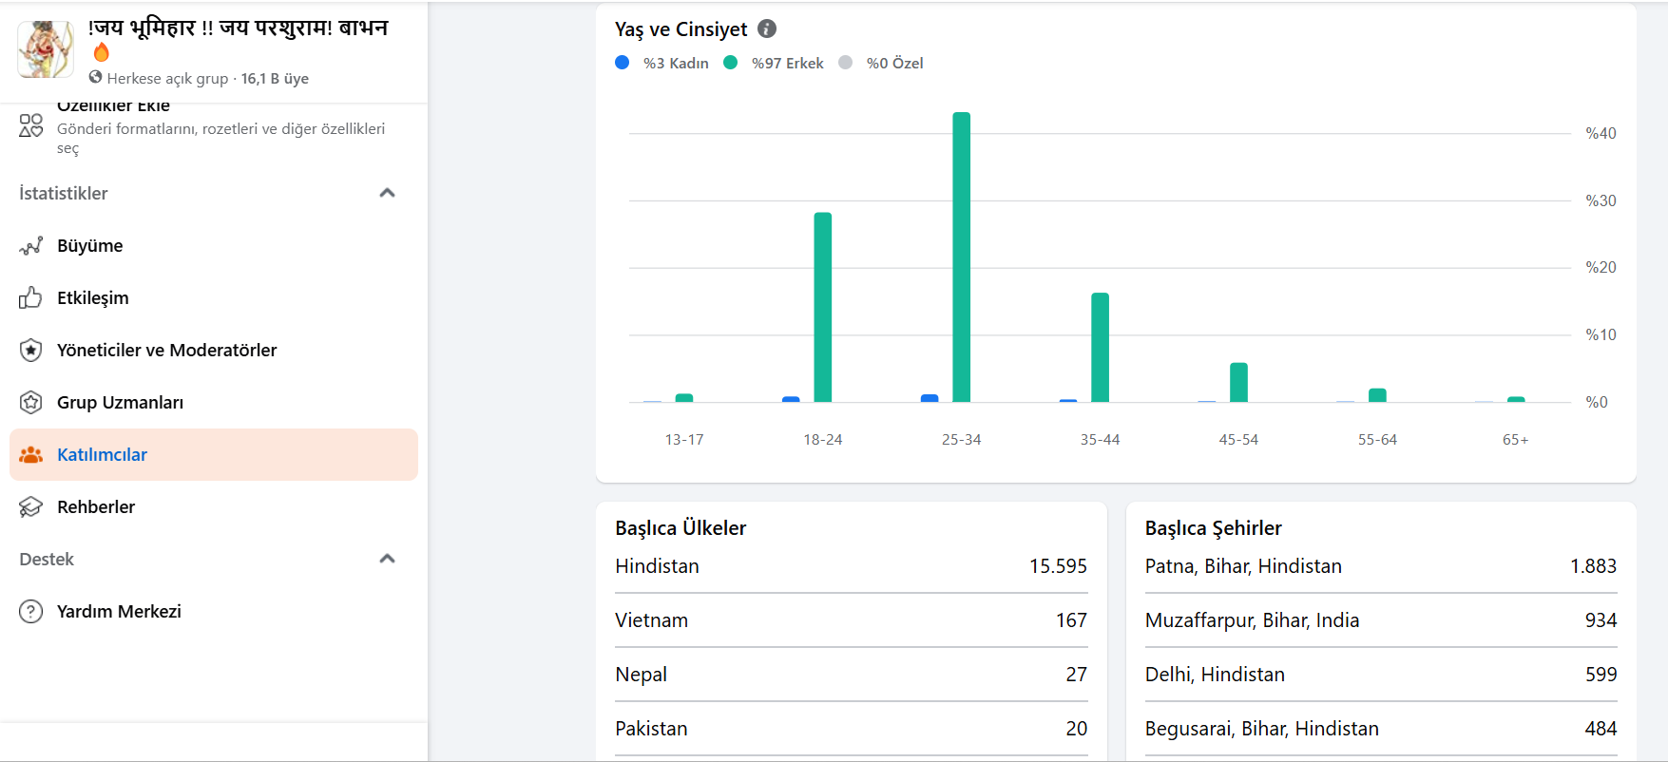Click the Vietnam country row

tap(852, 620)
